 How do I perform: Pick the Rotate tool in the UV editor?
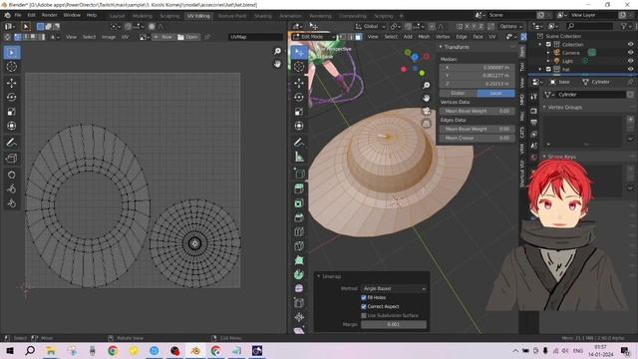click(11, 97)
